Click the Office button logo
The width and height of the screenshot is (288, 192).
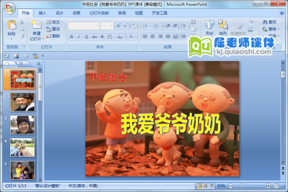(10, 9)
